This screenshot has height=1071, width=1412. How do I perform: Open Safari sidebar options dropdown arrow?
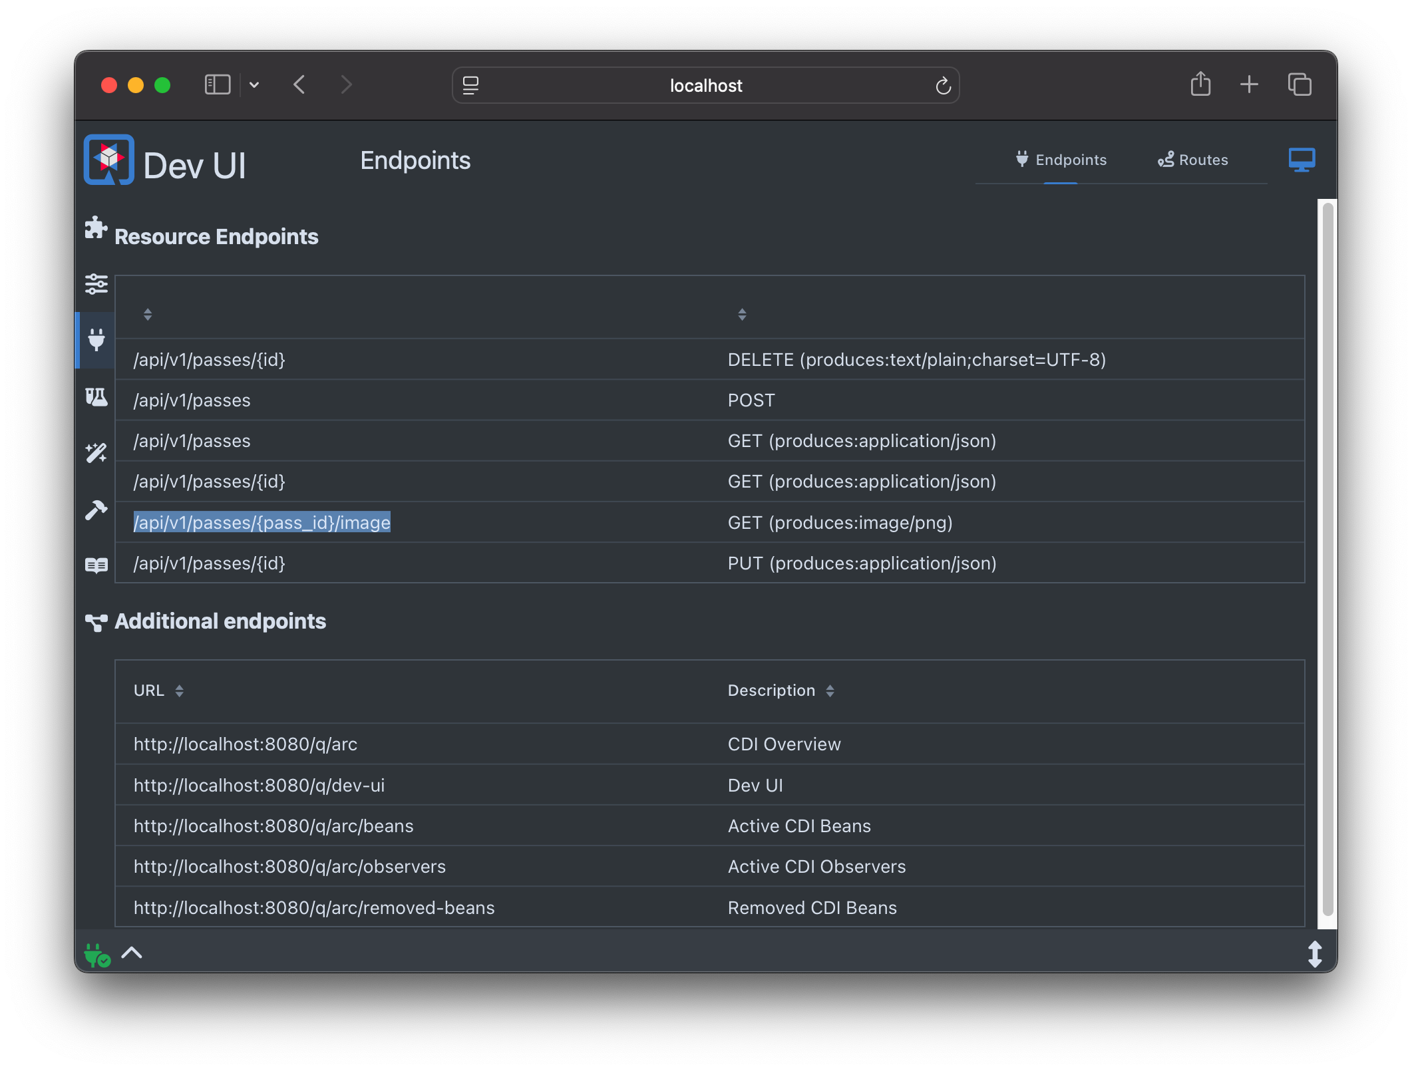[254, 85]
